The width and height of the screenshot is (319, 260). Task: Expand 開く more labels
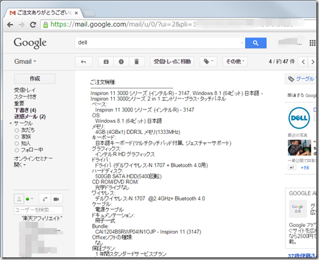[x=20, y=164]
